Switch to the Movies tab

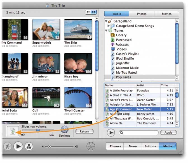coord(166,14)
